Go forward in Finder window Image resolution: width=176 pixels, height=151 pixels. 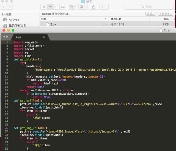pos(10,7)
